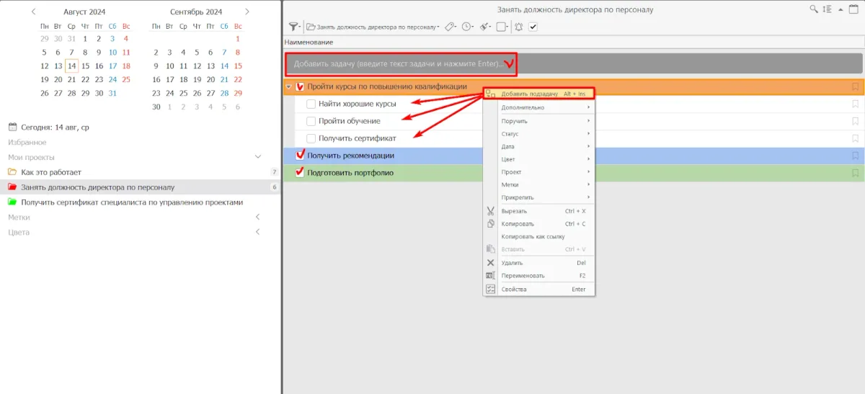This screenshot has height=394, width=865.
Task: Bookmark the 'Получить рекомендации' task flag
Action: (x=855, y=156)
